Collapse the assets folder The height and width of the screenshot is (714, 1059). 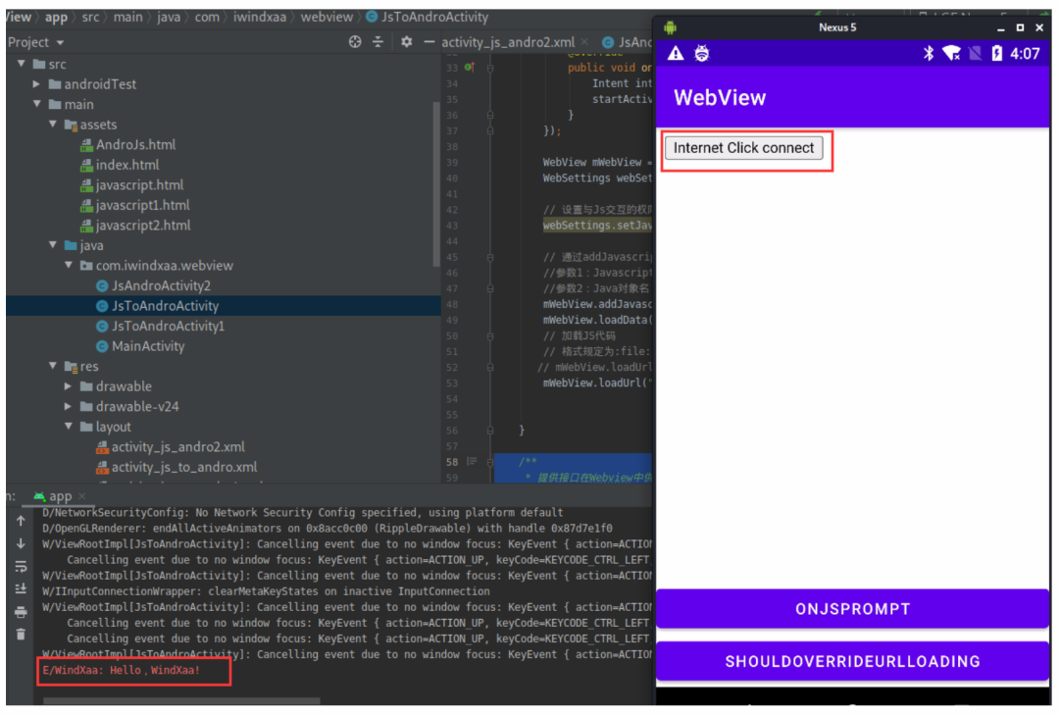53,125
